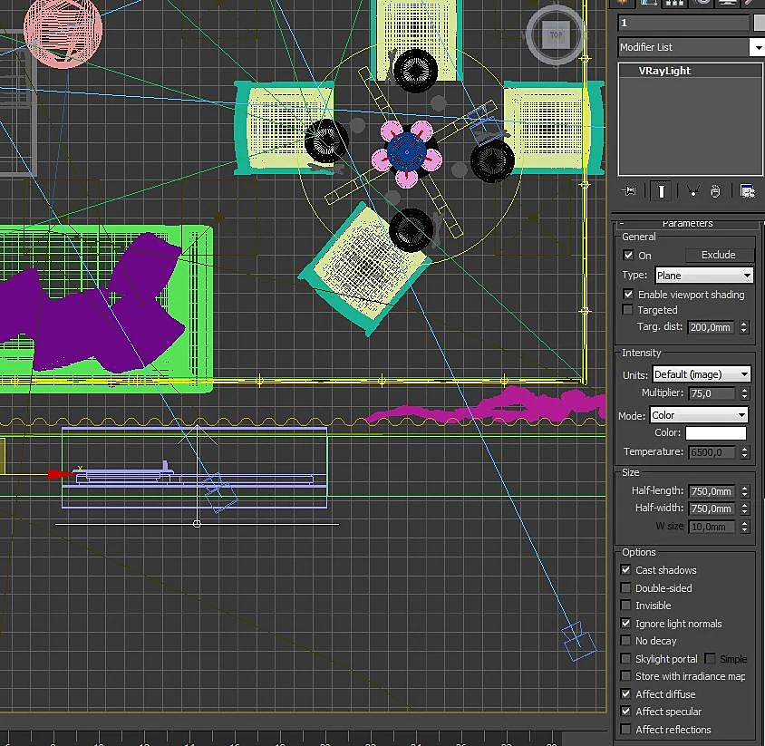Open the Display panel tab
Viewport: 765px width, 746px height.
pyautogui.click(x=728, y=3)
